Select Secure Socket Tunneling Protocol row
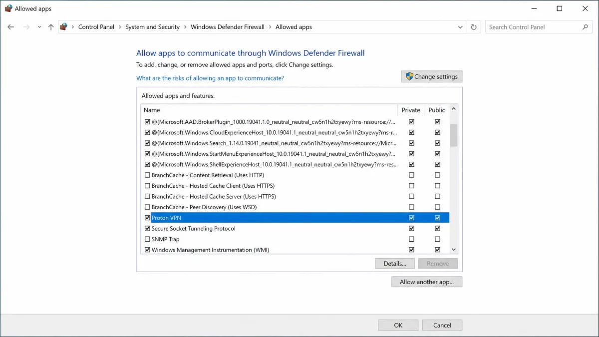599x337 pixels. point(296,229)
